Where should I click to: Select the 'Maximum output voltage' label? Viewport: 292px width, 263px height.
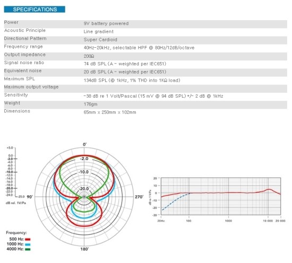tap(31, 87)
